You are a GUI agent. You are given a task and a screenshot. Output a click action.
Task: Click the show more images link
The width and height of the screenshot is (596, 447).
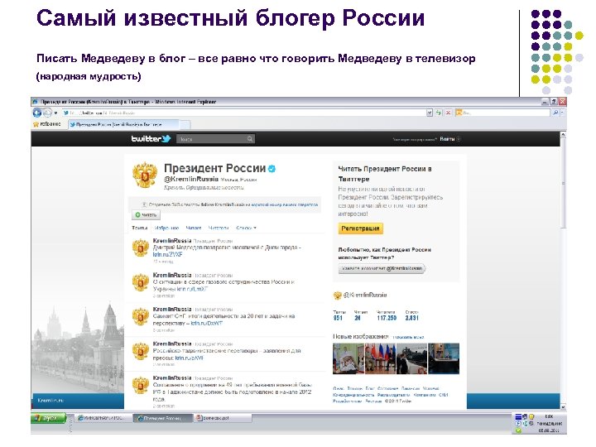pyautogui.click(x=408, y=337)
